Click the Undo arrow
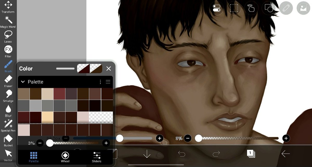 [181, 154]
